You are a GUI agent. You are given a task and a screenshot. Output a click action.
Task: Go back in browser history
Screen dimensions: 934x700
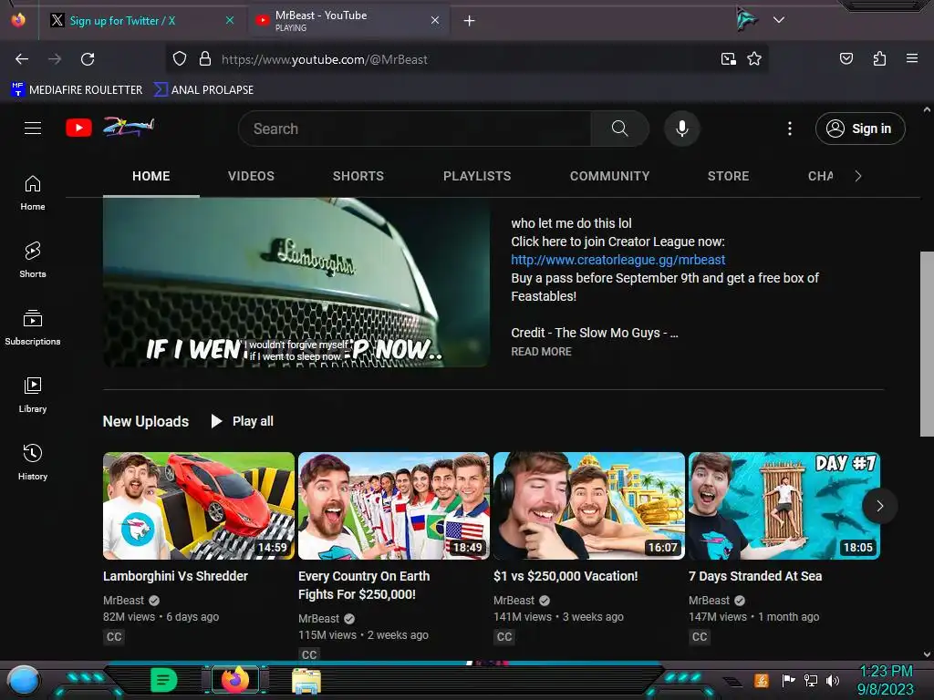22,59
